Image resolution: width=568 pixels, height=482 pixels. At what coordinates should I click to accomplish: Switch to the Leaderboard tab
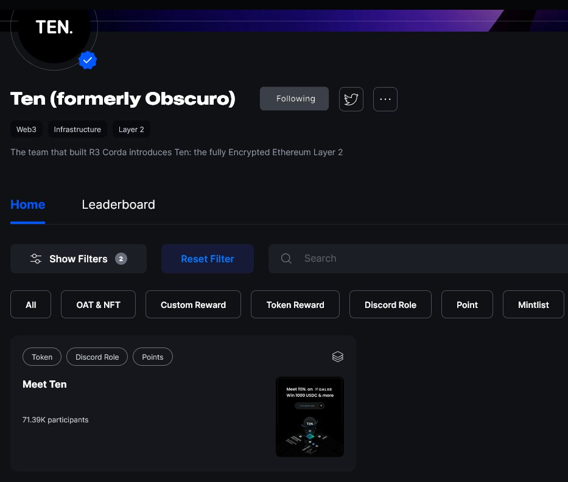[119, 204]
